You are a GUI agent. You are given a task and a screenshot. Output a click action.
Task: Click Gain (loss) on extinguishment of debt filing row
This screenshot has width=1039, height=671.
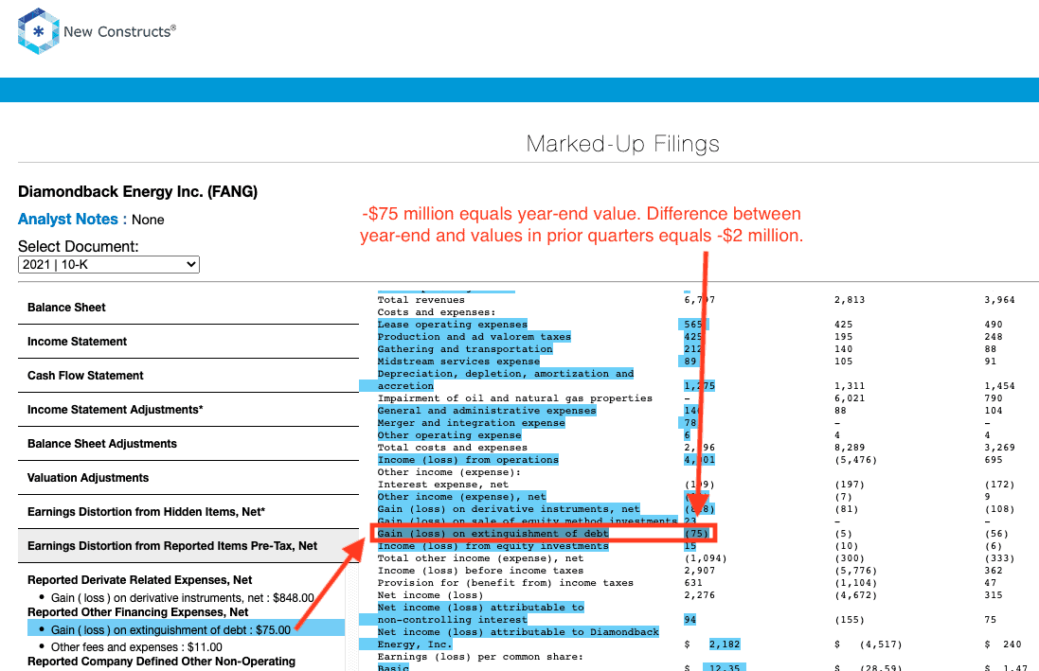coord(493,533)
